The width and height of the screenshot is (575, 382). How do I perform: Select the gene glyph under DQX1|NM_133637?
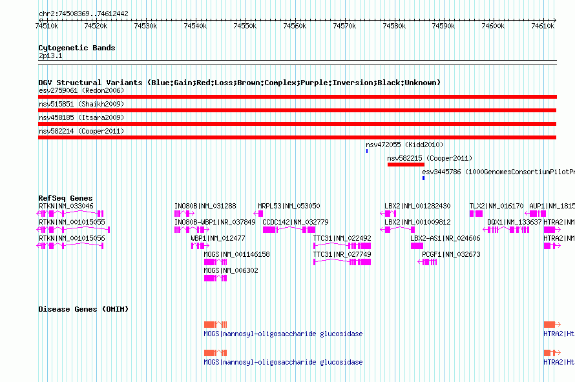(x=506, y=230)
